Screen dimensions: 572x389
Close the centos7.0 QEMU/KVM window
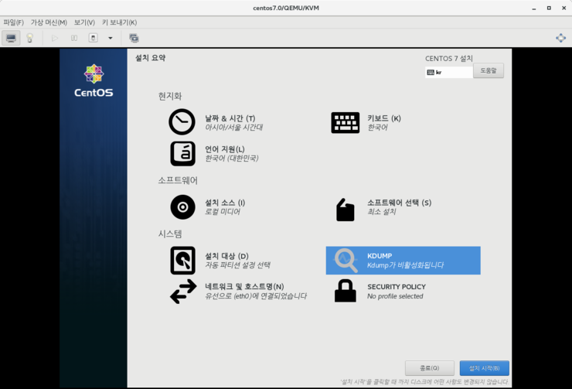pos(564,8)
